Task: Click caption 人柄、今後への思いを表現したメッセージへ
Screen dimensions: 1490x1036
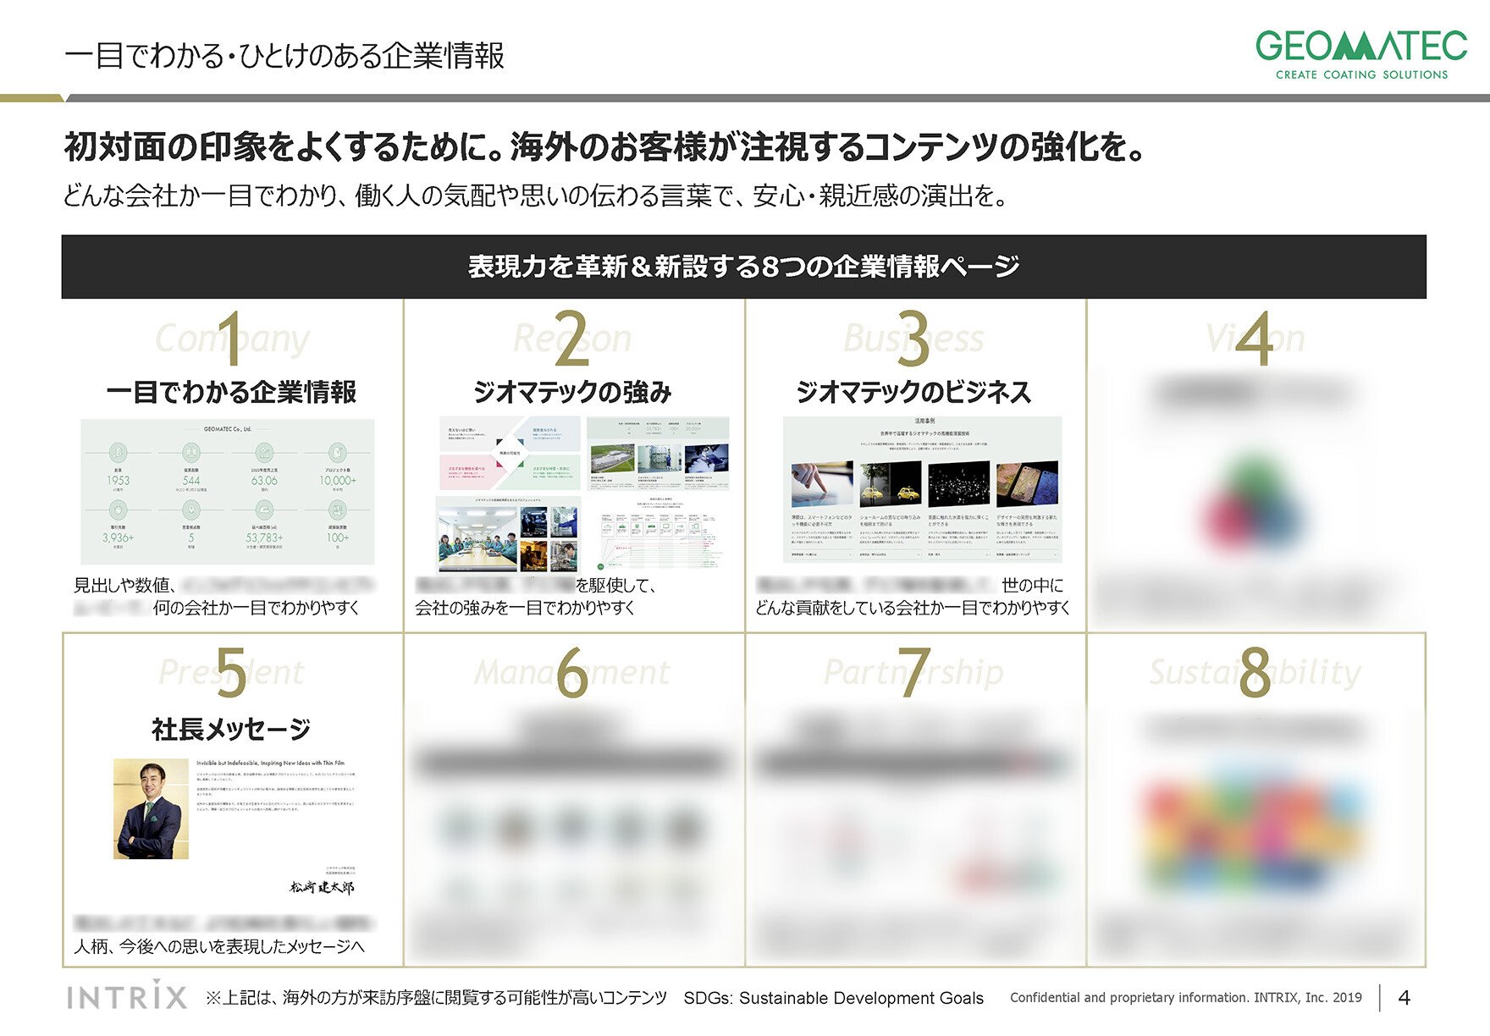Action: tap(218, 946)
